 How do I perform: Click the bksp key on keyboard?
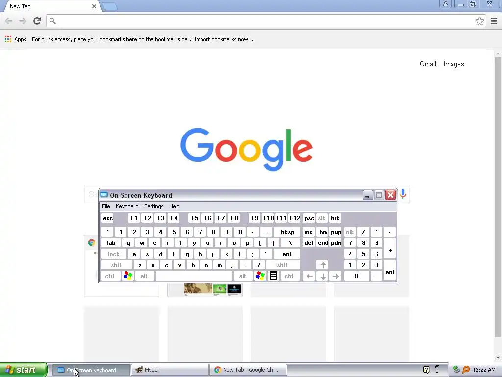click(287, 232)
